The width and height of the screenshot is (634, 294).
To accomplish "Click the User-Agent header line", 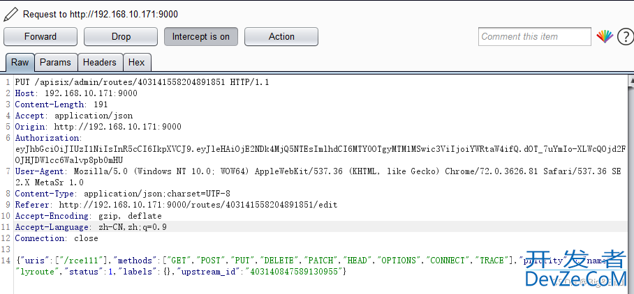I will (x=318, y=177).
